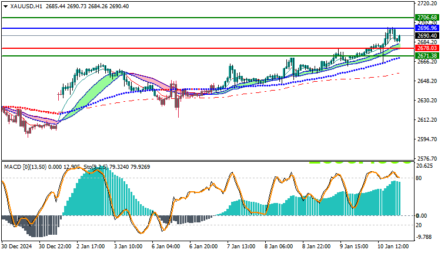Click the 2576.70 price scale value
The height and width of the screenshot is (253, 441).
tap(427, 159)
